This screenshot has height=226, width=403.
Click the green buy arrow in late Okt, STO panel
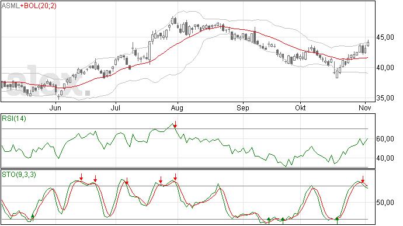pos(337,221)
